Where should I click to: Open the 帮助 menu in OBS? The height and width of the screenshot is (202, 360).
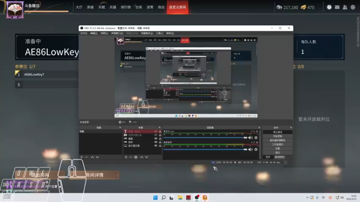coord(170,33)
